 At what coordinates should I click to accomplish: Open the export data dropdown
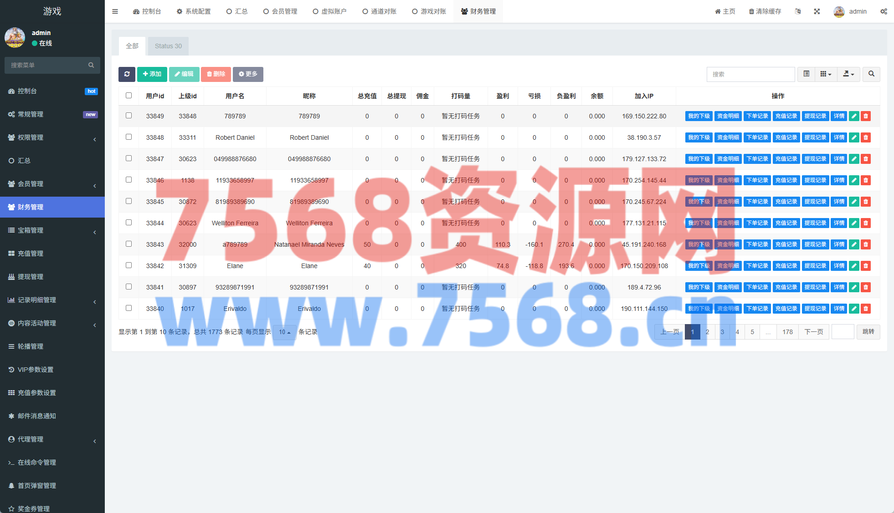pos(848,74)
